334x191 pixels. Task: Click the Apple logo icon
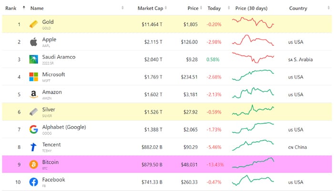click(x=33, y=42)
